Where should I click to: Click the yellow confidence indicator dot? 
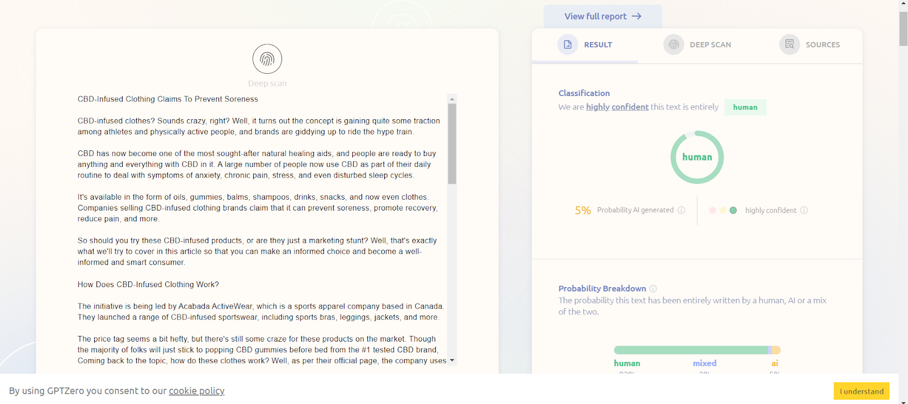723,210
